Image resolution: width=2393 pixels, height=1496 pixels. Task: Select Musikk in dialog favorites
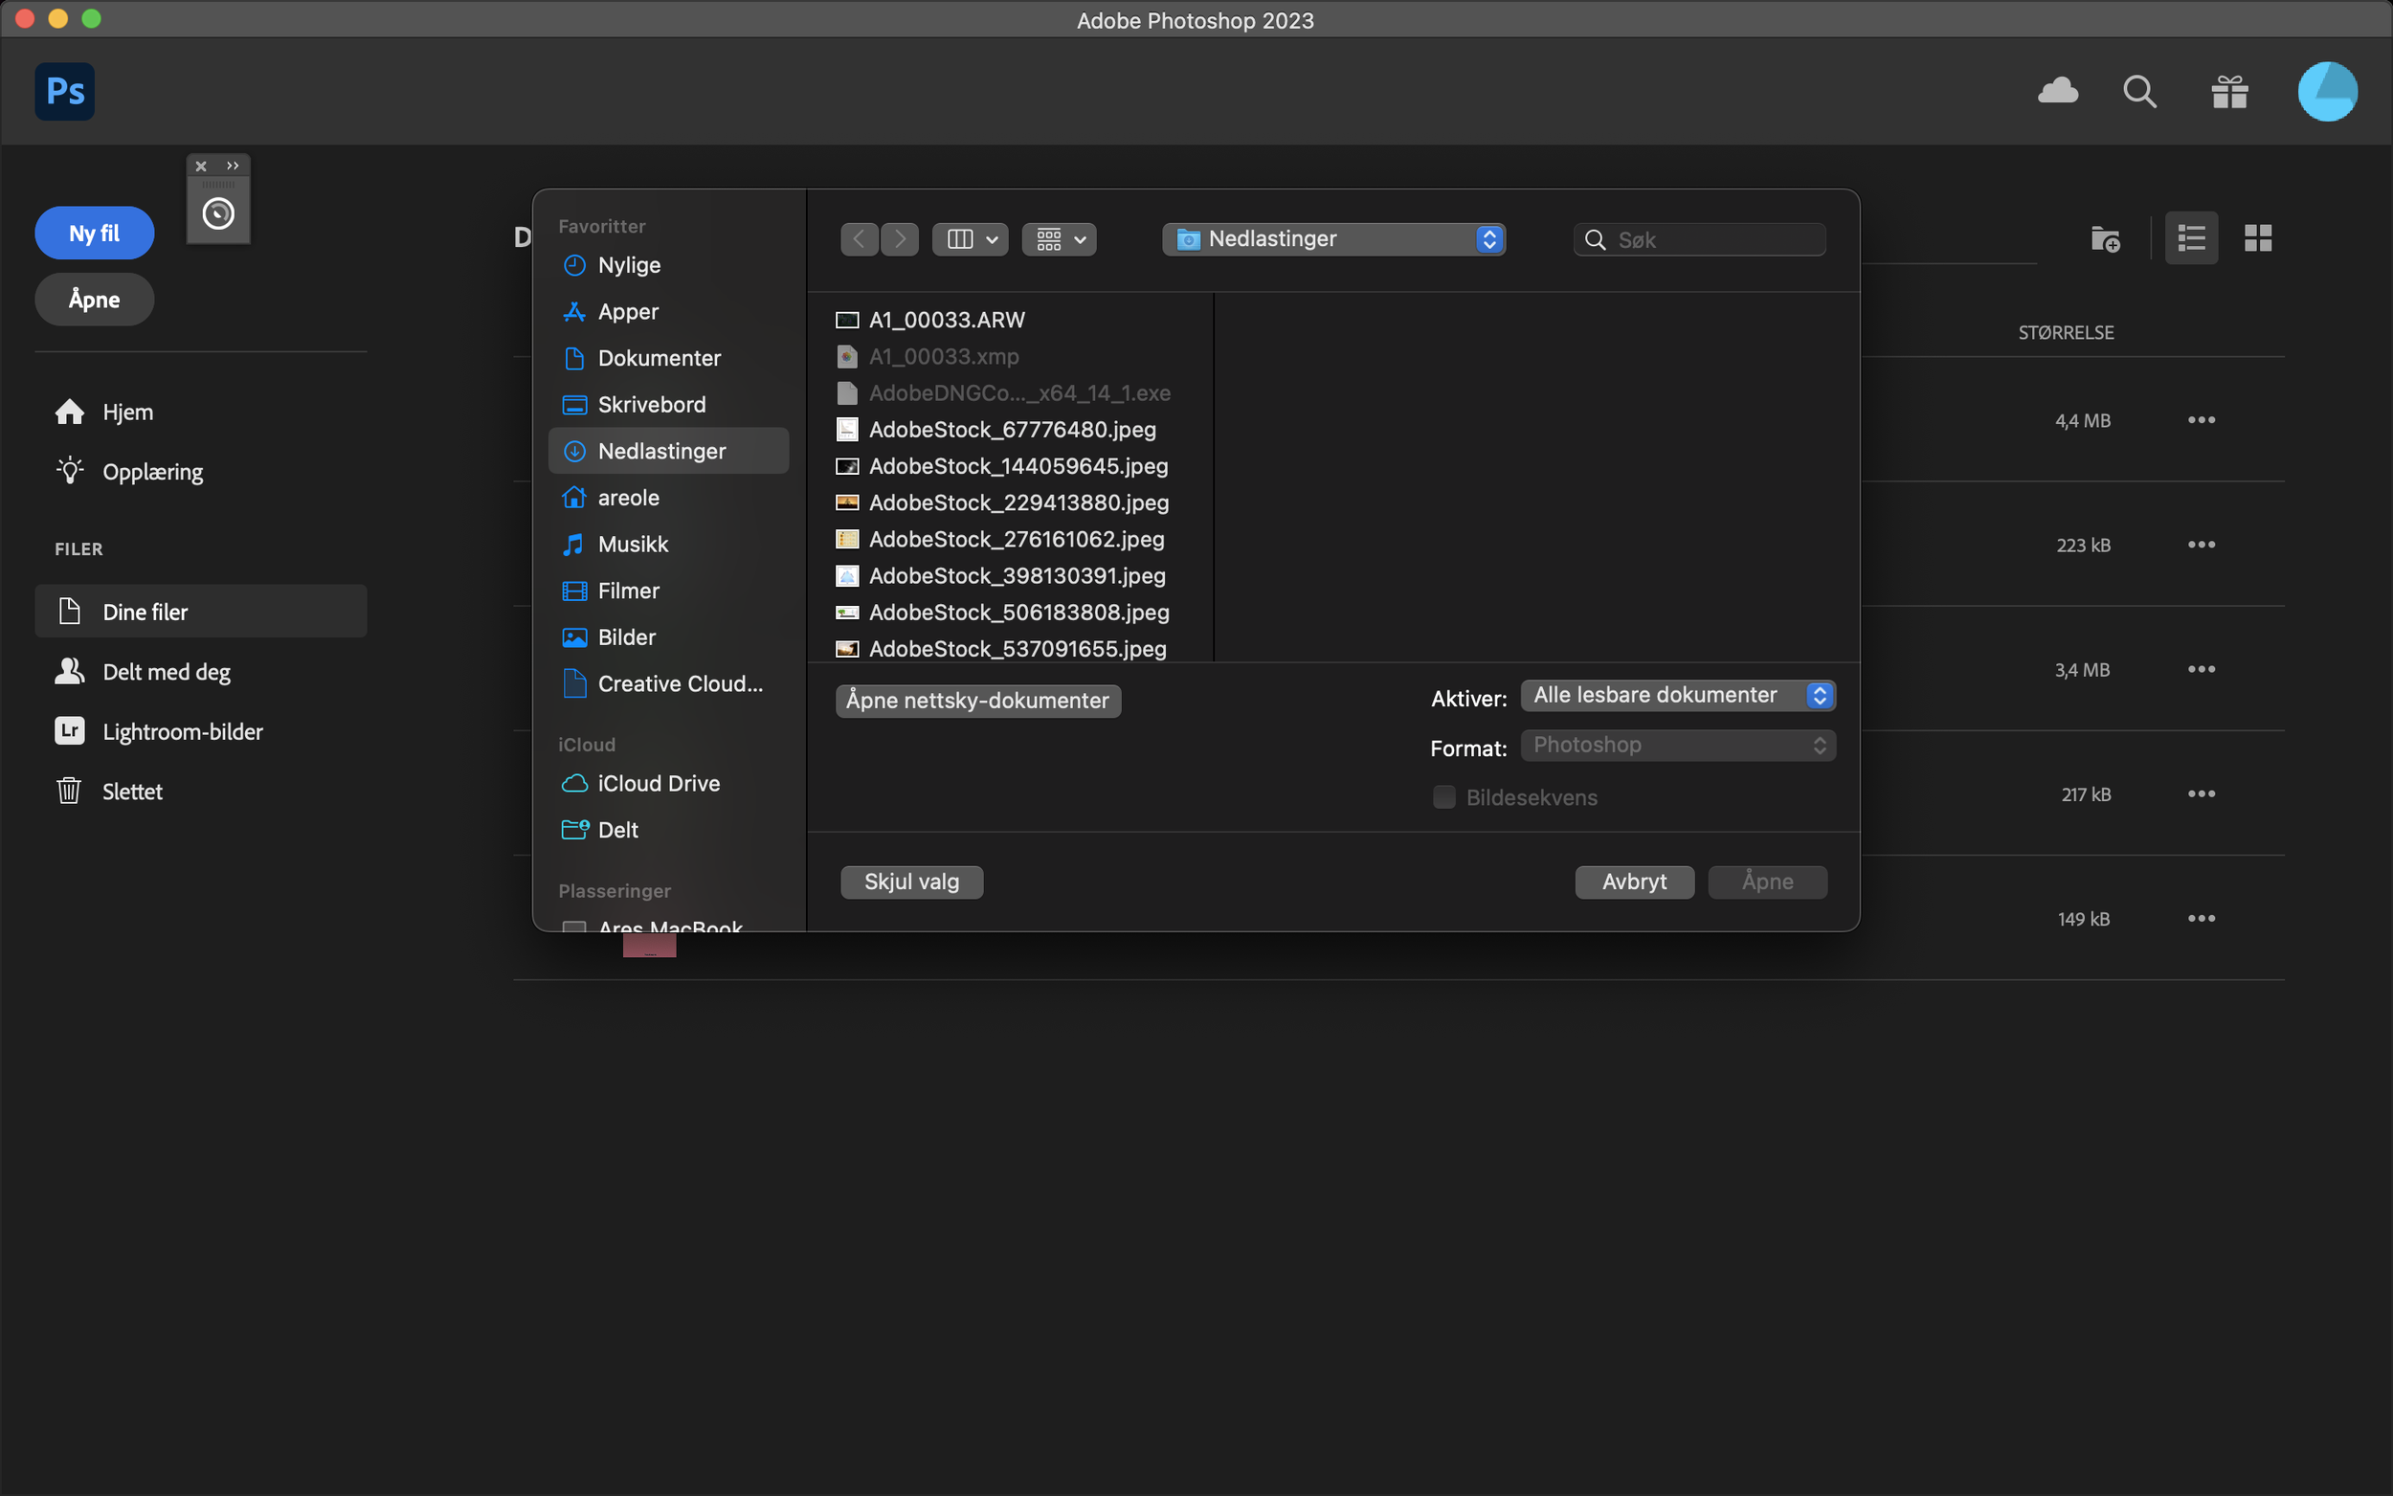click(668, 545)
